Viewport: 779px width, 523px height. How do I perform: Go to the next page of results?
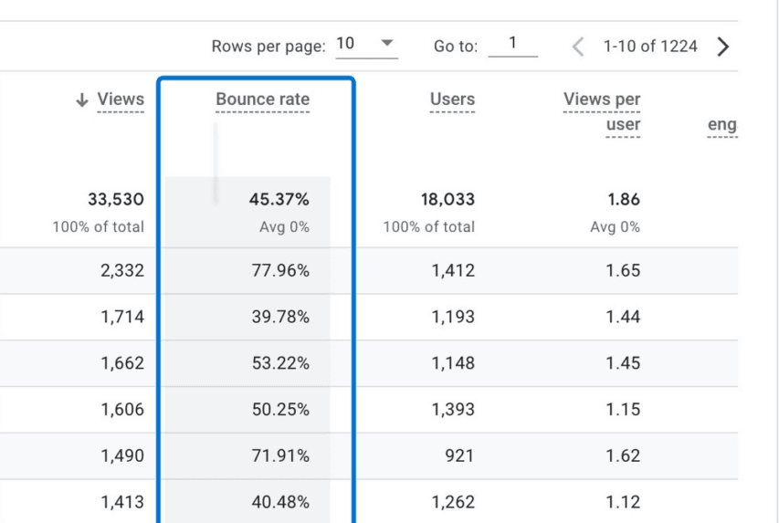(x=723, y=47)
